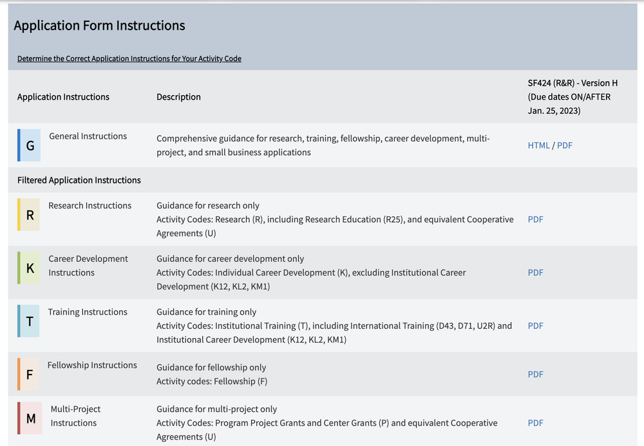Viewport: 644px width, 446px height.
Task: Open the Multi-Project Instructions PDF
Action: point(535,423)
